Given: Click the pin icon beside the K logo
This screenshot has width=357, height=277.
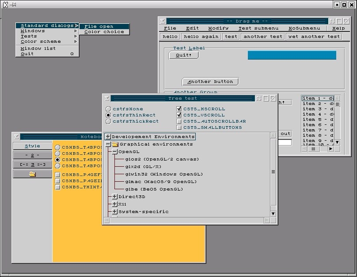Looking at the screenshot, I should (13, 5).
